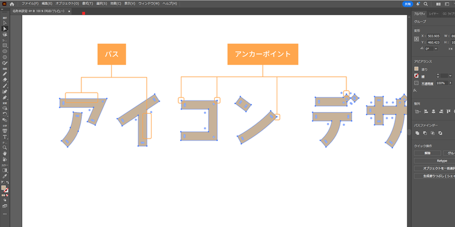Select the Eyedropper tool
The image size is (455, 227).
point(5,176)
